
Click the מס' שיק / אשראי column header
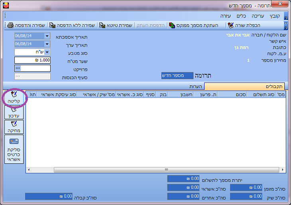96,95
